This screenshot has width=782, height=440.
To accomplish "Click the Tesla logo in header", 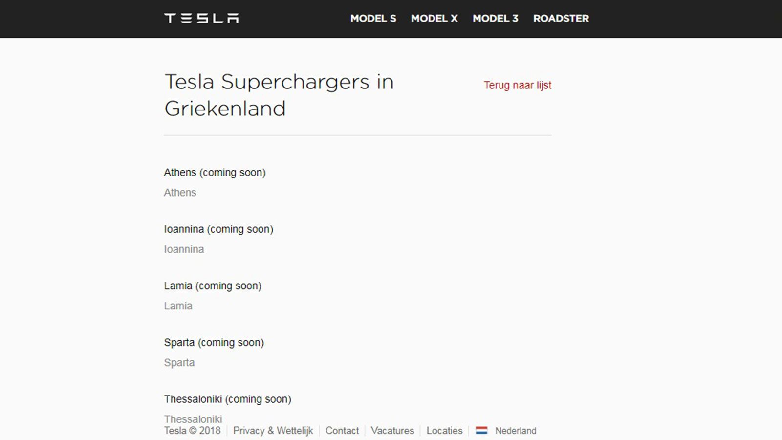I will tap(201, 19).
